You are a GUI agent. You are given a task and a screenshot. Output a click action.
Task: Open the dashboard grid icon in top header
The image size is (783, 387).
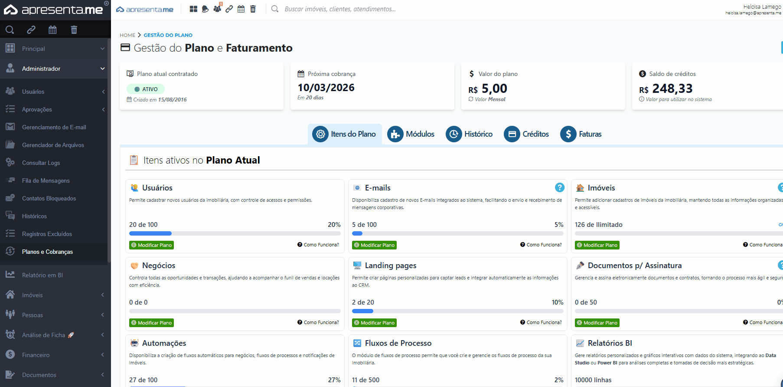click(193, 9)
